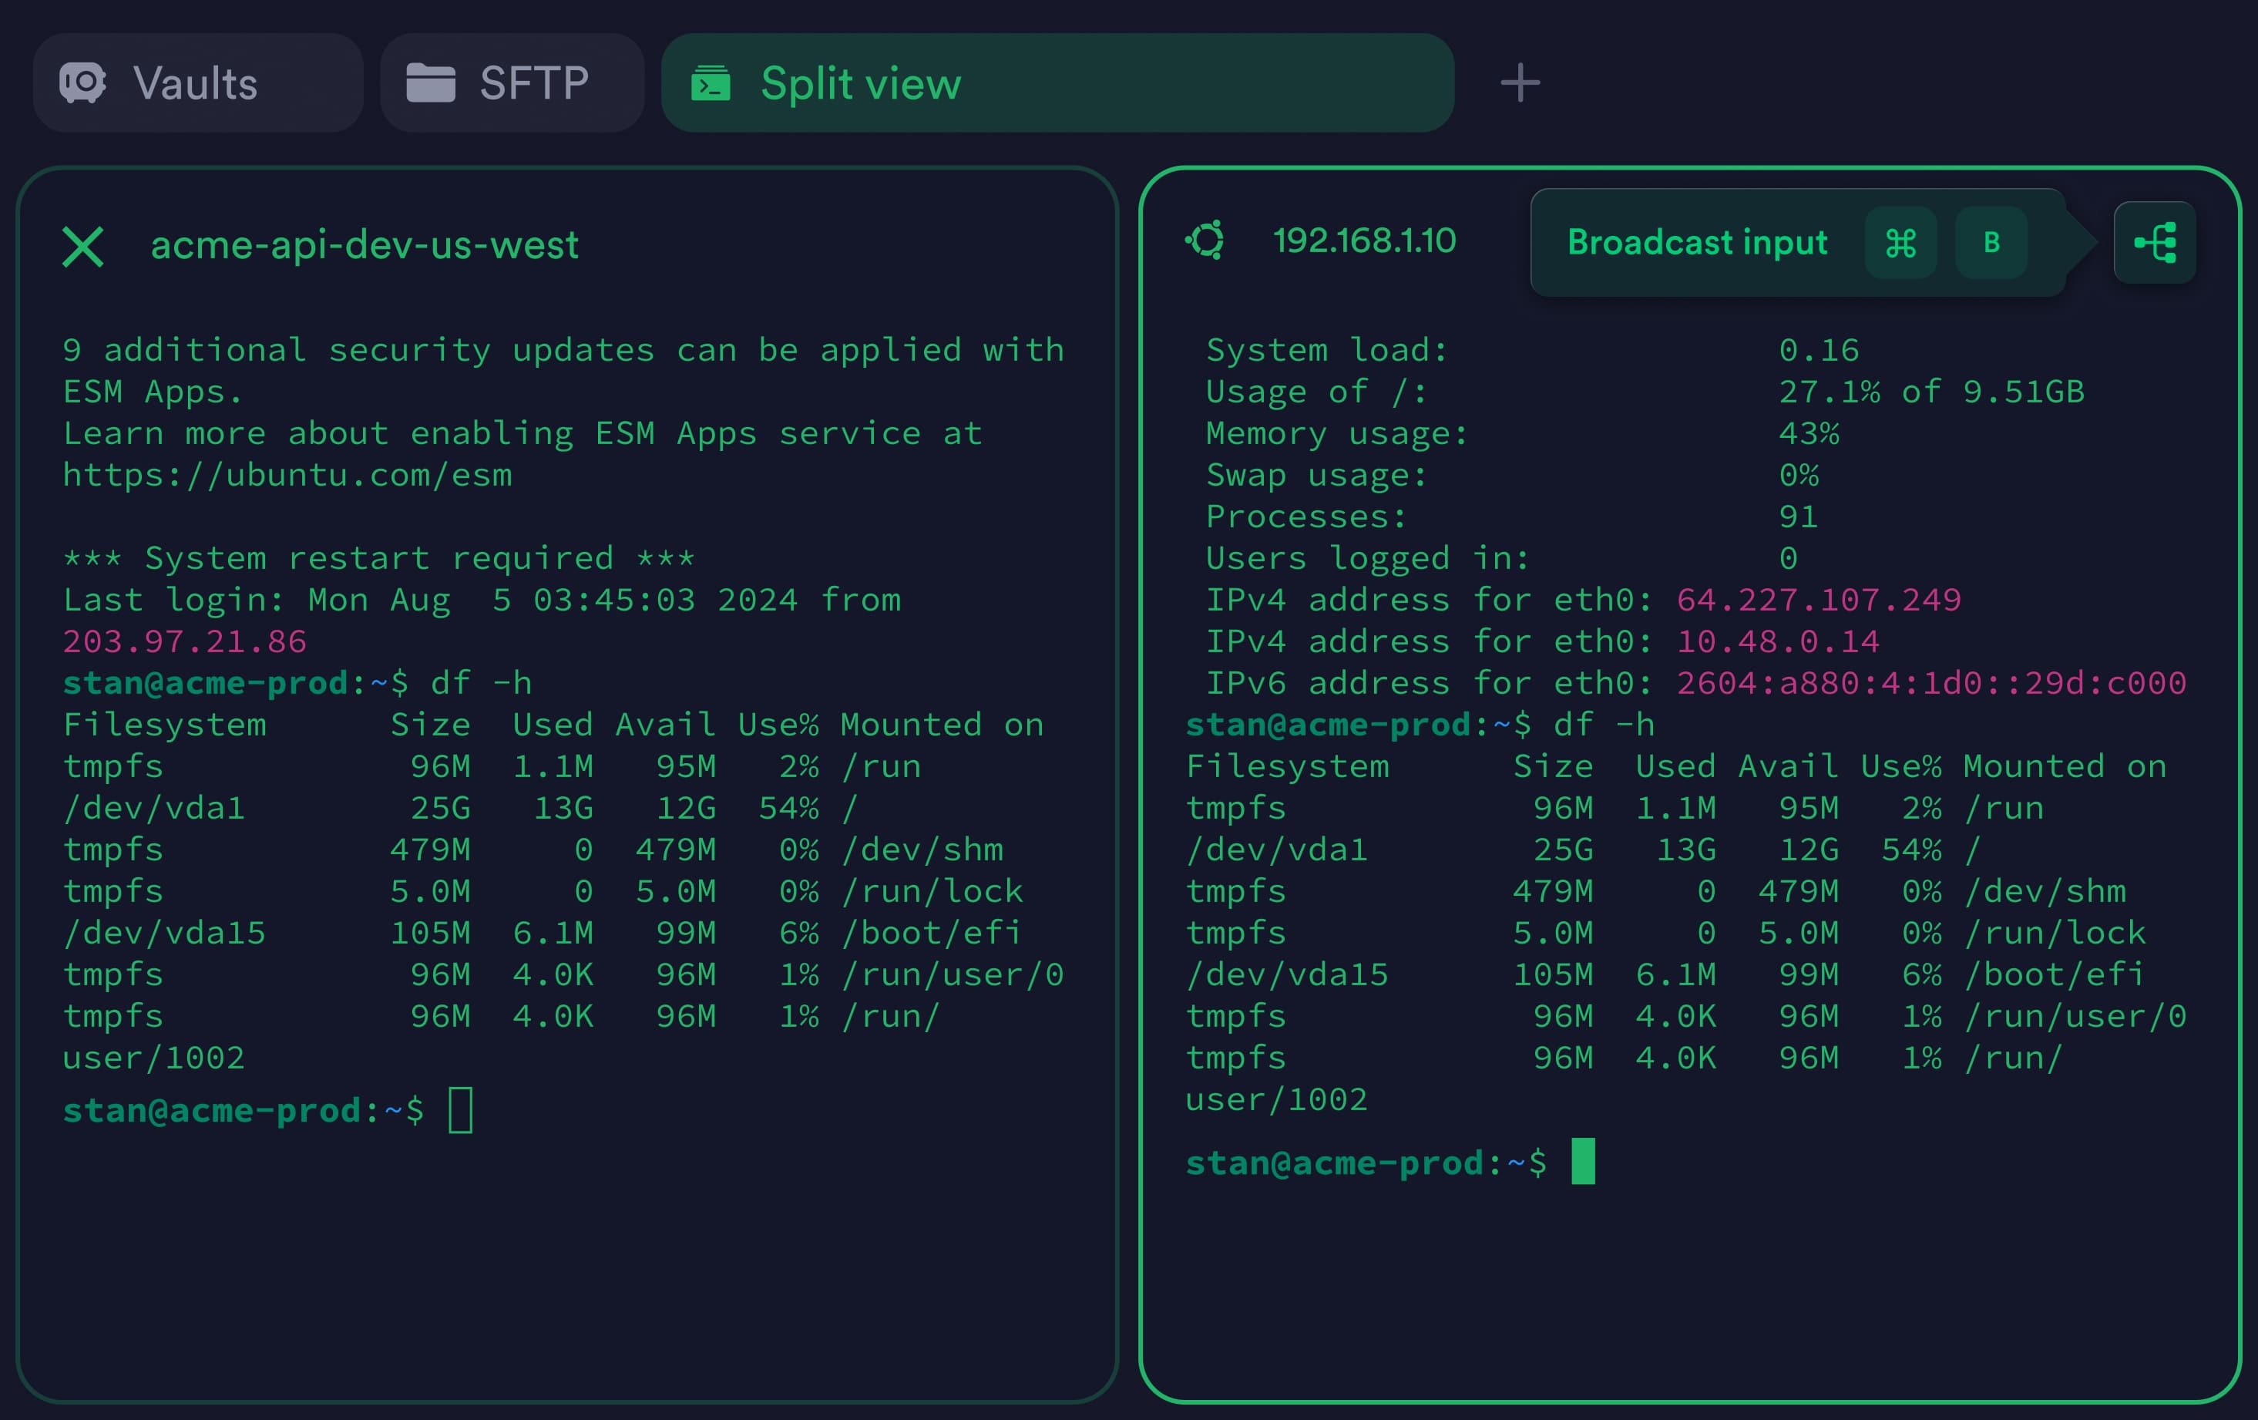Click /dev/vda15 in right terminal
The image size is (2258, 1420).
[x=1288, y=974]
